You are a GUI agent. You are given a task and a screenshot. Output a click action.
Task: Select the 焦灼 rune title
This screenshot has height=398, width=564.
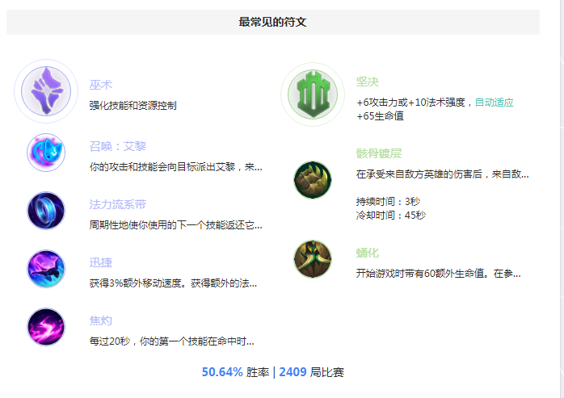tap(101, 320)
